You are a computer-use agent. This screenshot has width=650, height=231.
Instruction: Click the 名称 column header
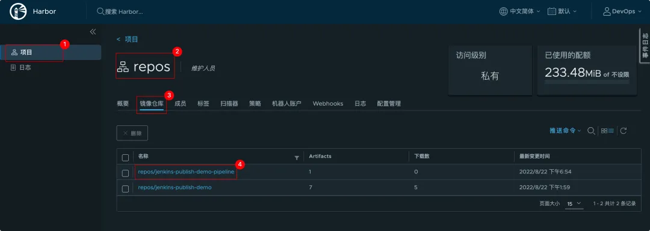143,156
